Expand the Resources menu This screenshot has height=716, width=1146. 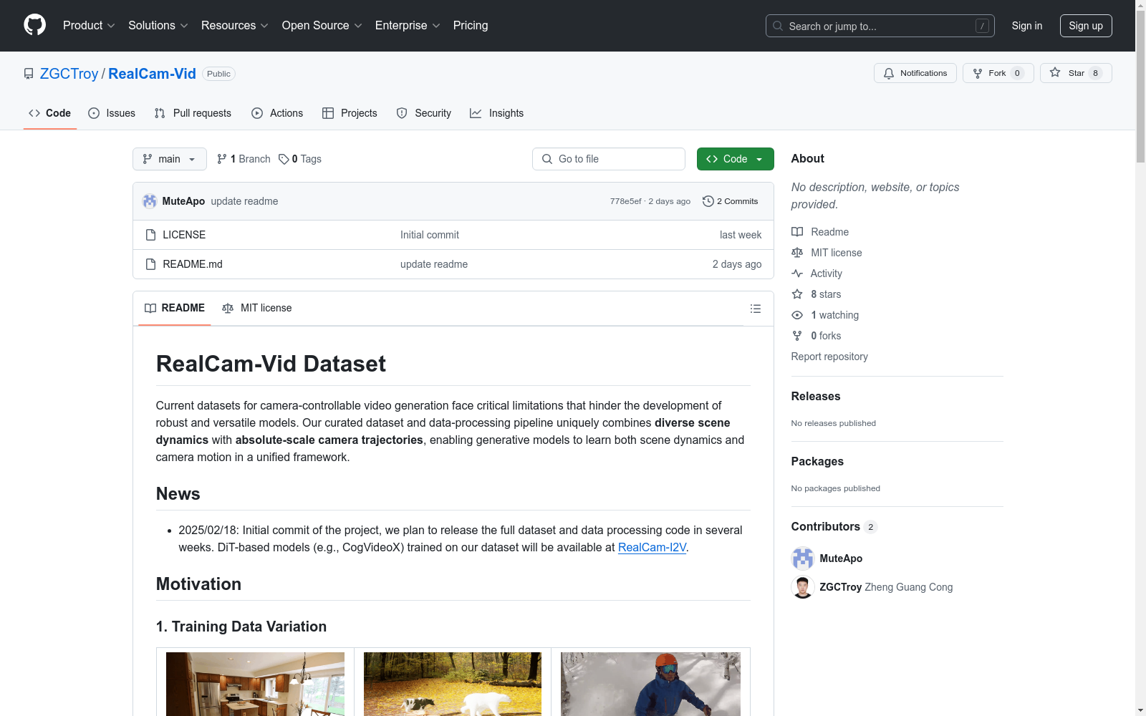coord(235,26)
